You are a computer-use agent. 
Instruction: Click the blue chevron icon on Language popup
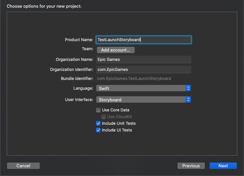click(x=188, y=88)
